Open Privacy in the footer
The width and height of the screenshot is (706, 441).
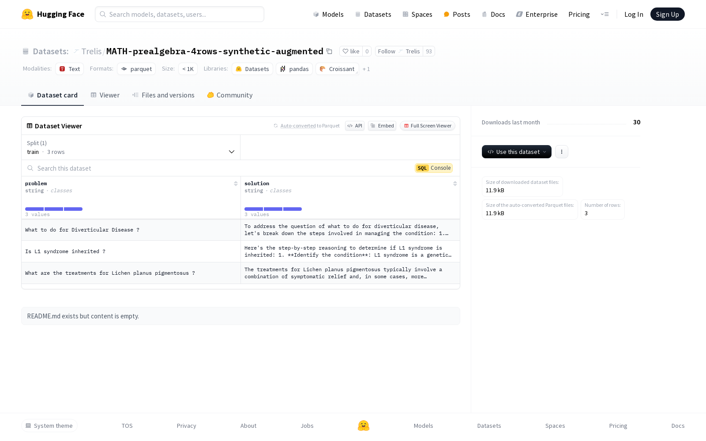[x=187, y=426]
